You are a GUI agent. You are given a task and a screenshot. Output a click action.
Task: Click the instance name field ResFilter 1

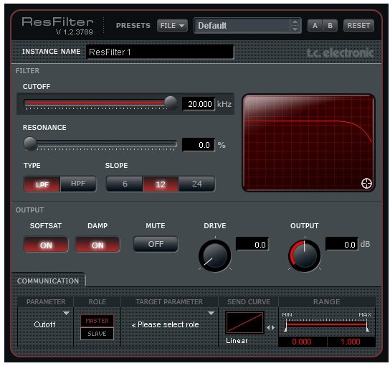pos(160,52)
